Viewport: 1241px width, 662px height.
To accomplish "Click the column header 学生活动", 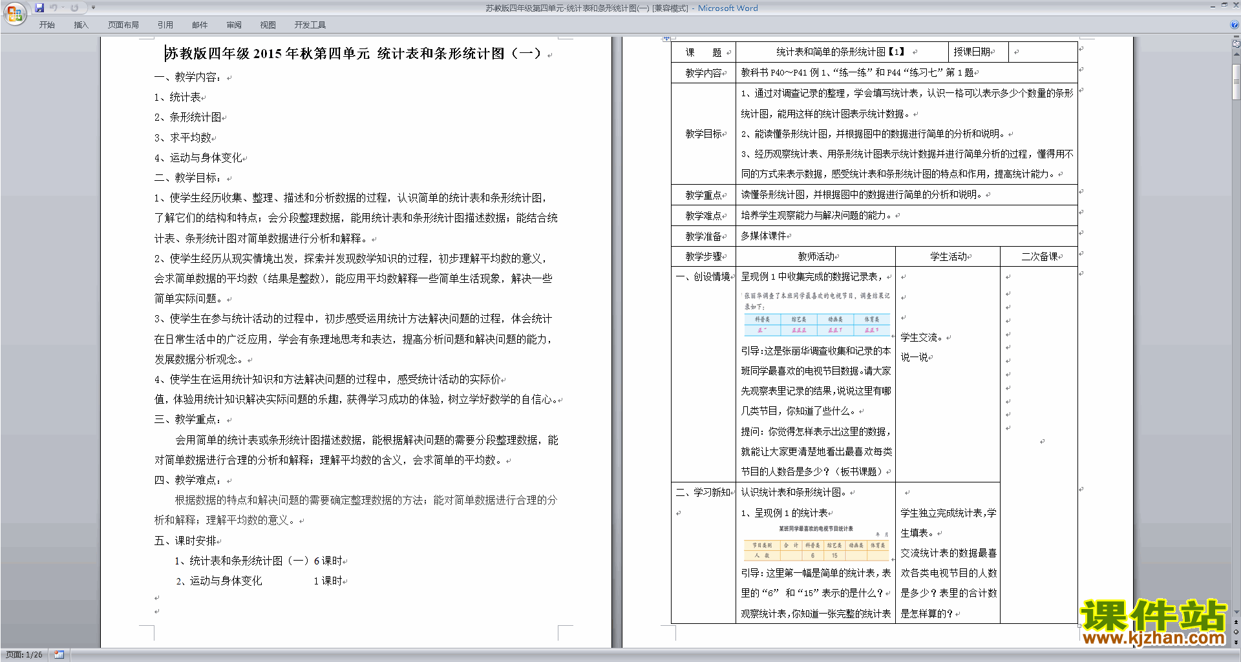I will point(948,256).
